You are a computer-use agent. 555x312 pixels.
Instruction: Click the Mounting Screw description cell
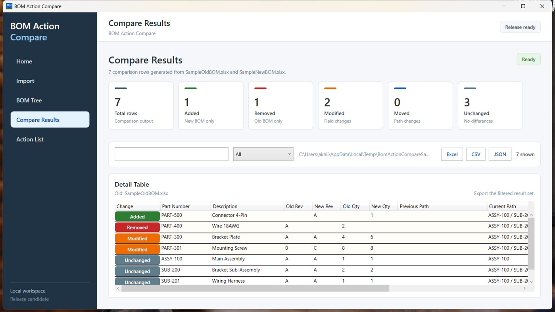point(247,248)
